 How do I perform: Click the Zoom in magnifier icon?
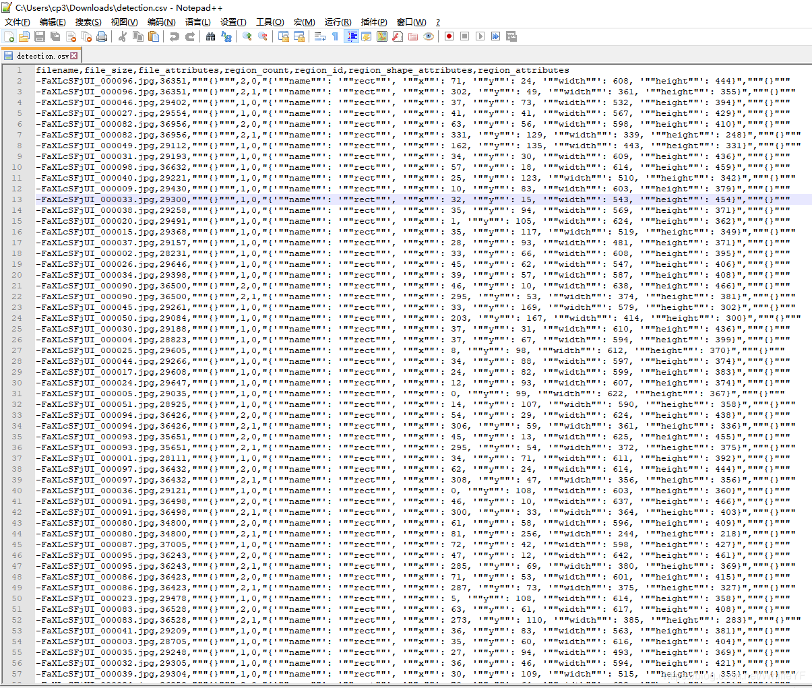point(247,36)
